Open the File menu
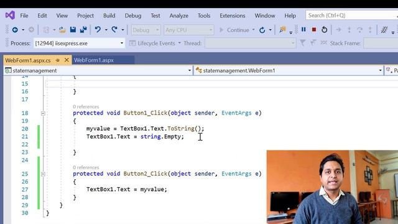The width and height of the screenshot is (398, 224). click(x=24, y=16)
